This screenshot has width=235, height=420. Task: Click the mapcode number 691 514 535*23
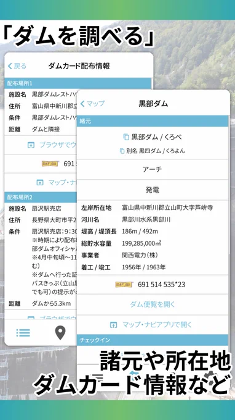[161, 285]
